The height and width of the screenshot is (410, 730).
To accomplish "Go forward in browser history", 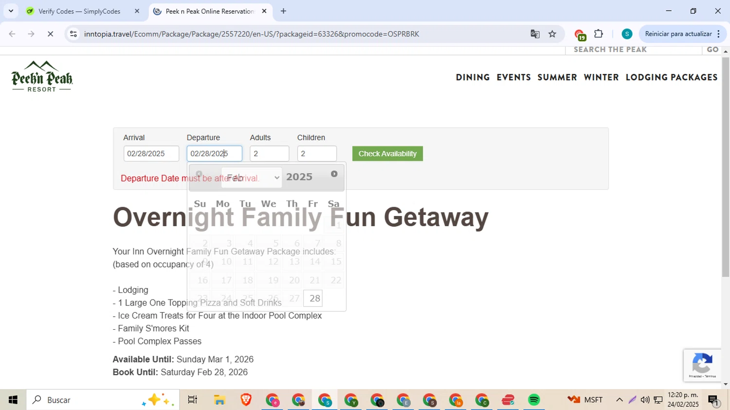I will [x=31, y=34].
